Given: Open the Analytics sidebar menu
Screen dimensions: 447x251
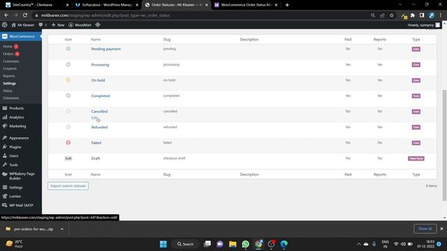Looking at the screenshot, I should tap(16, 117).
